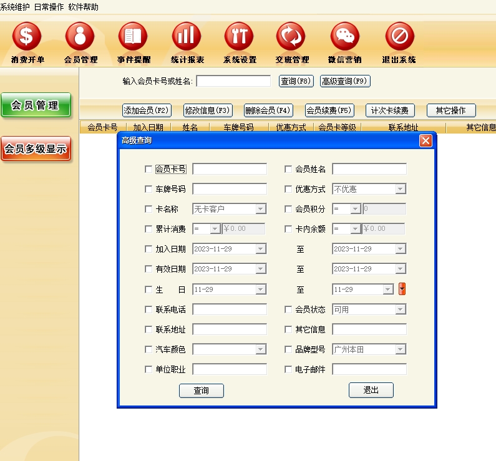Viewport: 496px width, 461px height.
Task: Click the 交班管理 refresh icon
Action: coord(292,37)
